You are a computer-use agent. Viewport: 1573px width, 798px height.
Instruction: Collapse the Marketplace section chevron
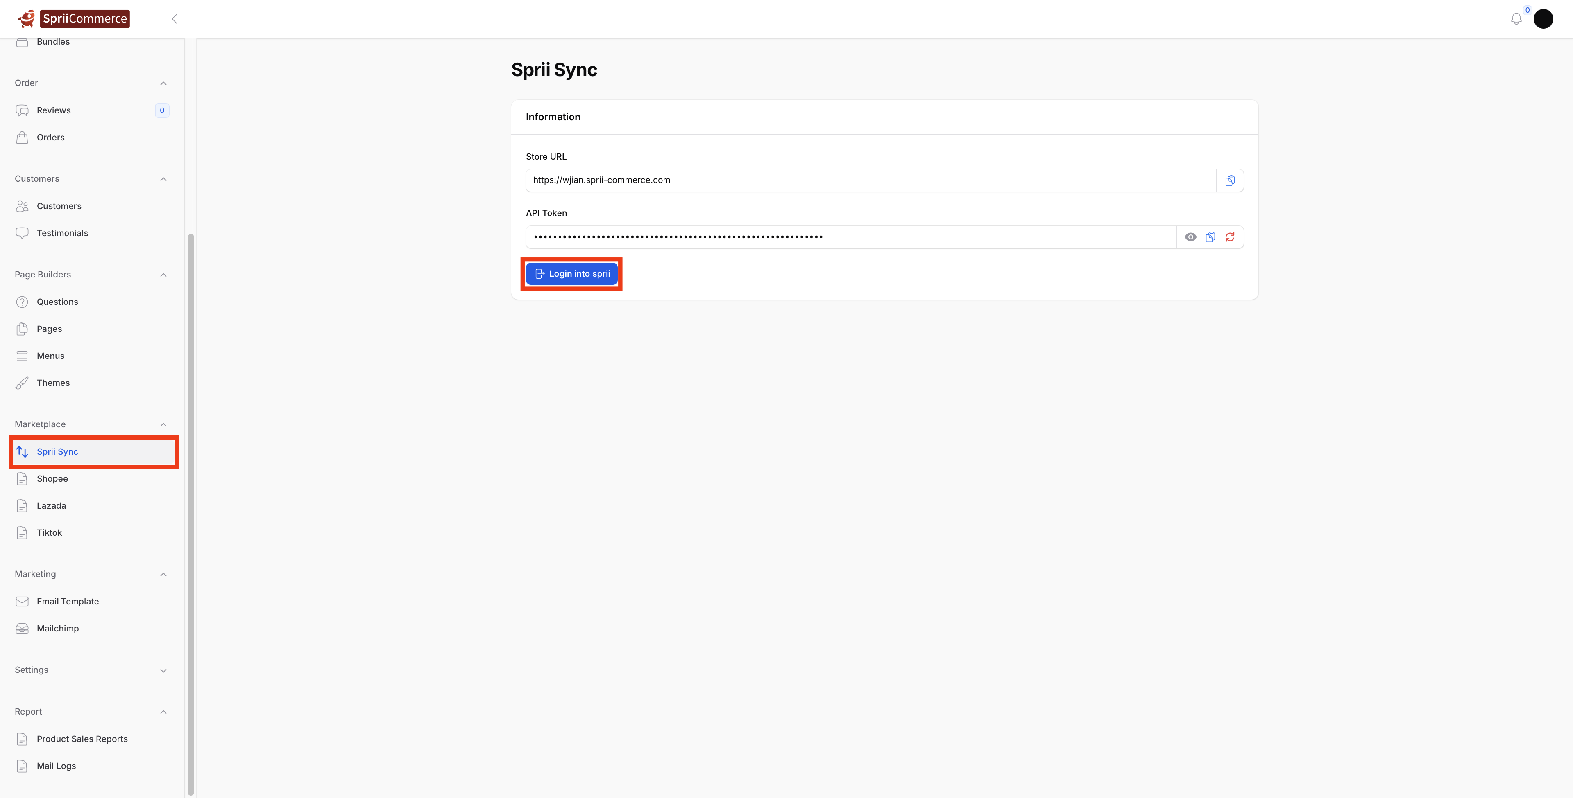coord(163,425)
